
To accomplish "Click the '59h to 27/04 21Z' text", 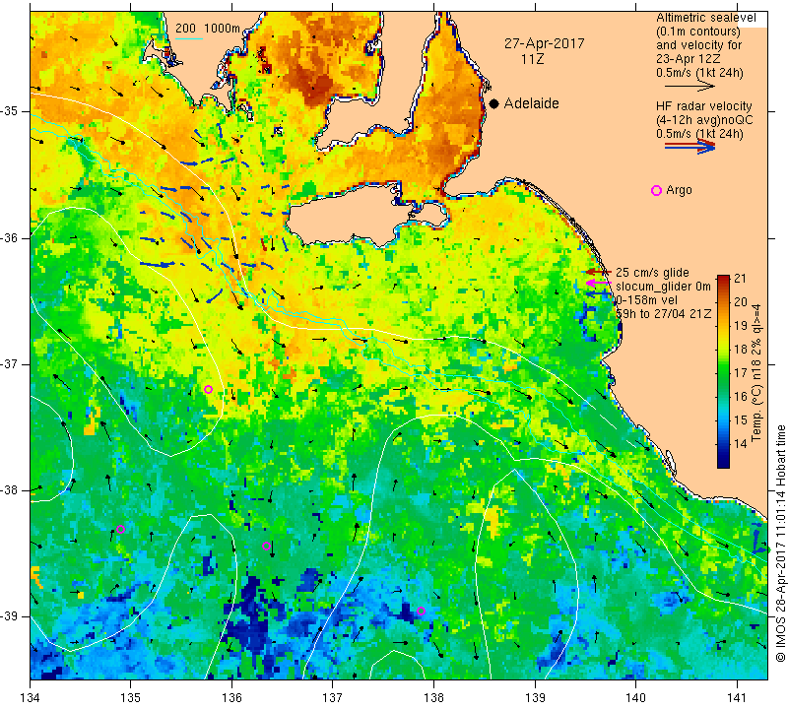I will [663, 313].
